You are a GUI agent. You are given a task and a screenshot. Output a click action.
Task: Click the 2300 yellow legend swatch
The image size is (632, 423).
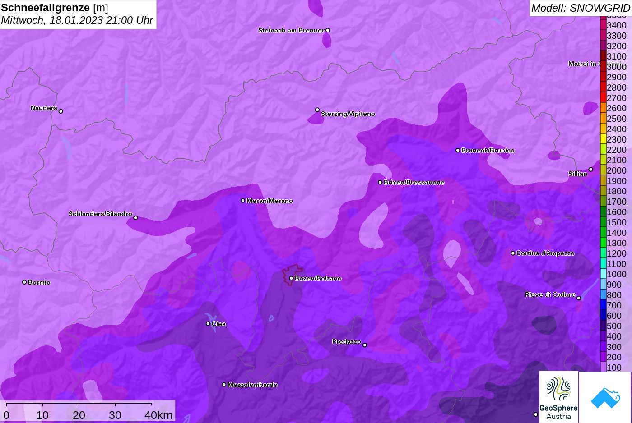(x=603, y=138)
